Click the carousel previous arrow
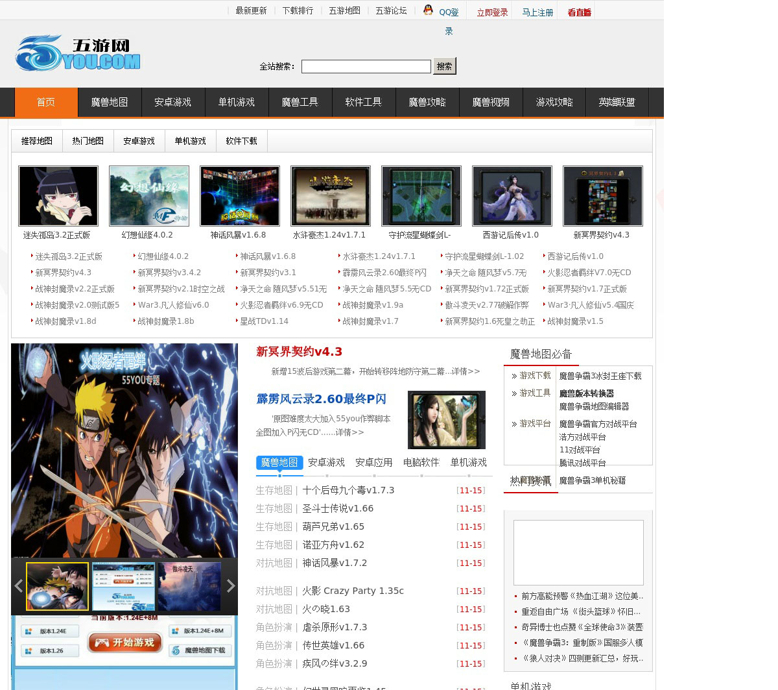 18,586
